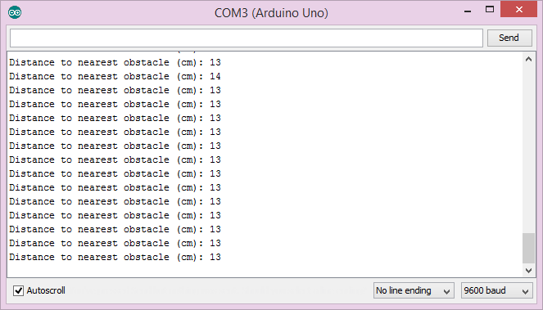Image resolution: width=543 pixels, height=310 pixels.
Task: Click the arrow on the baud rate combo box
Action: [x=525, y=291]
